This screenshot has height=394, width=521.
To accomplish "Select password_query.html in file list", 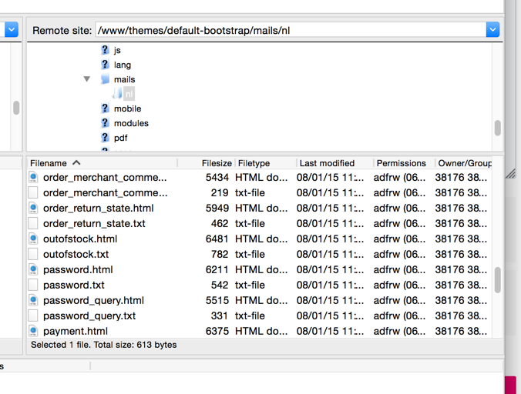I will pos(93,300).
